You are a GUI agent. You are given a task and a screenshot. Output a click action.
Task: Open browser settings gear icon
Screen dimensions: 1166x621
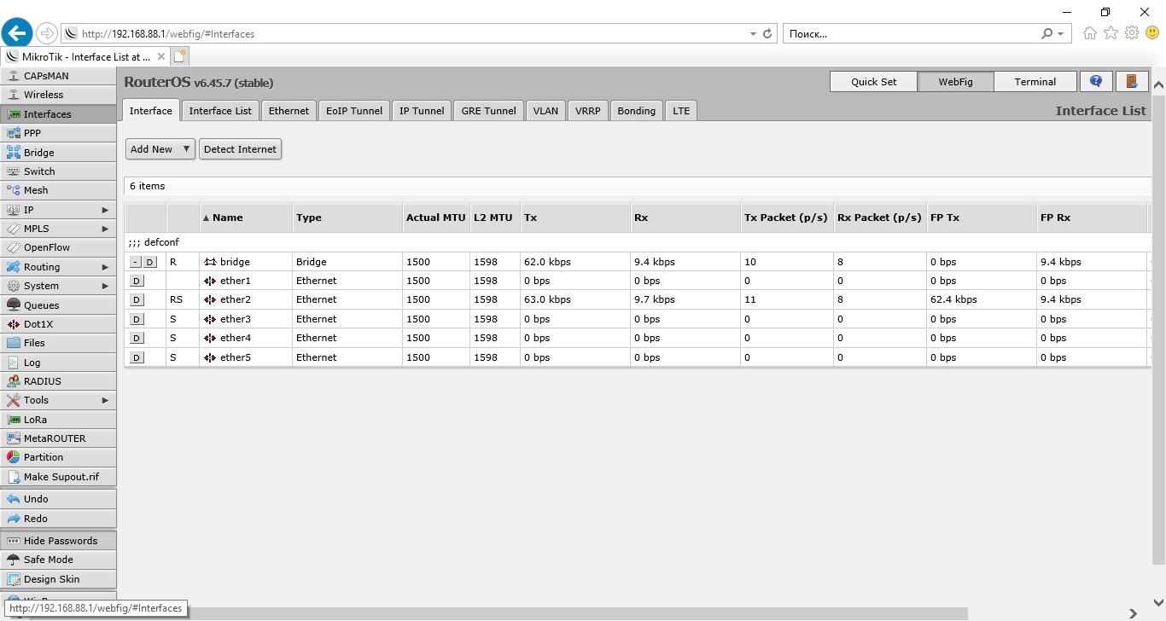pyautogui.click(x=1132, y=33)
